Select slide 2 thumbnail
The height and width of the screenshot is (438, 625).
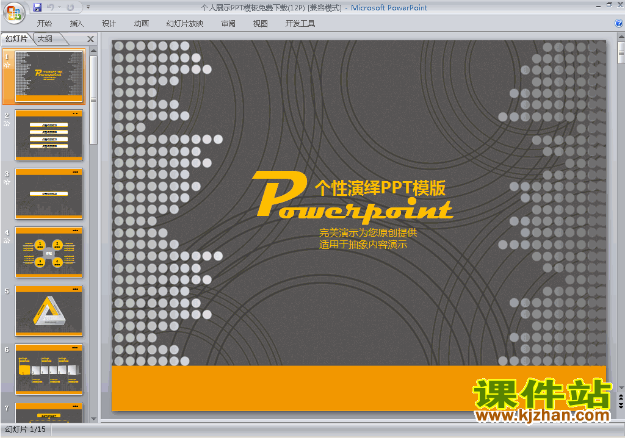point(49,135)
